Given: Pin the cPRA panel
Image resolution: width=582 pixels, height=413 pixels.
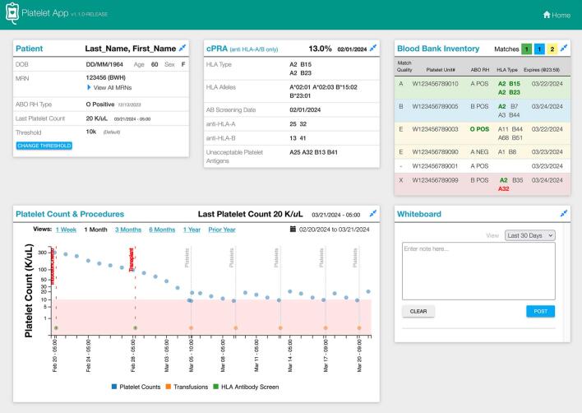Looking at the screenshot, I should (374, 49).
